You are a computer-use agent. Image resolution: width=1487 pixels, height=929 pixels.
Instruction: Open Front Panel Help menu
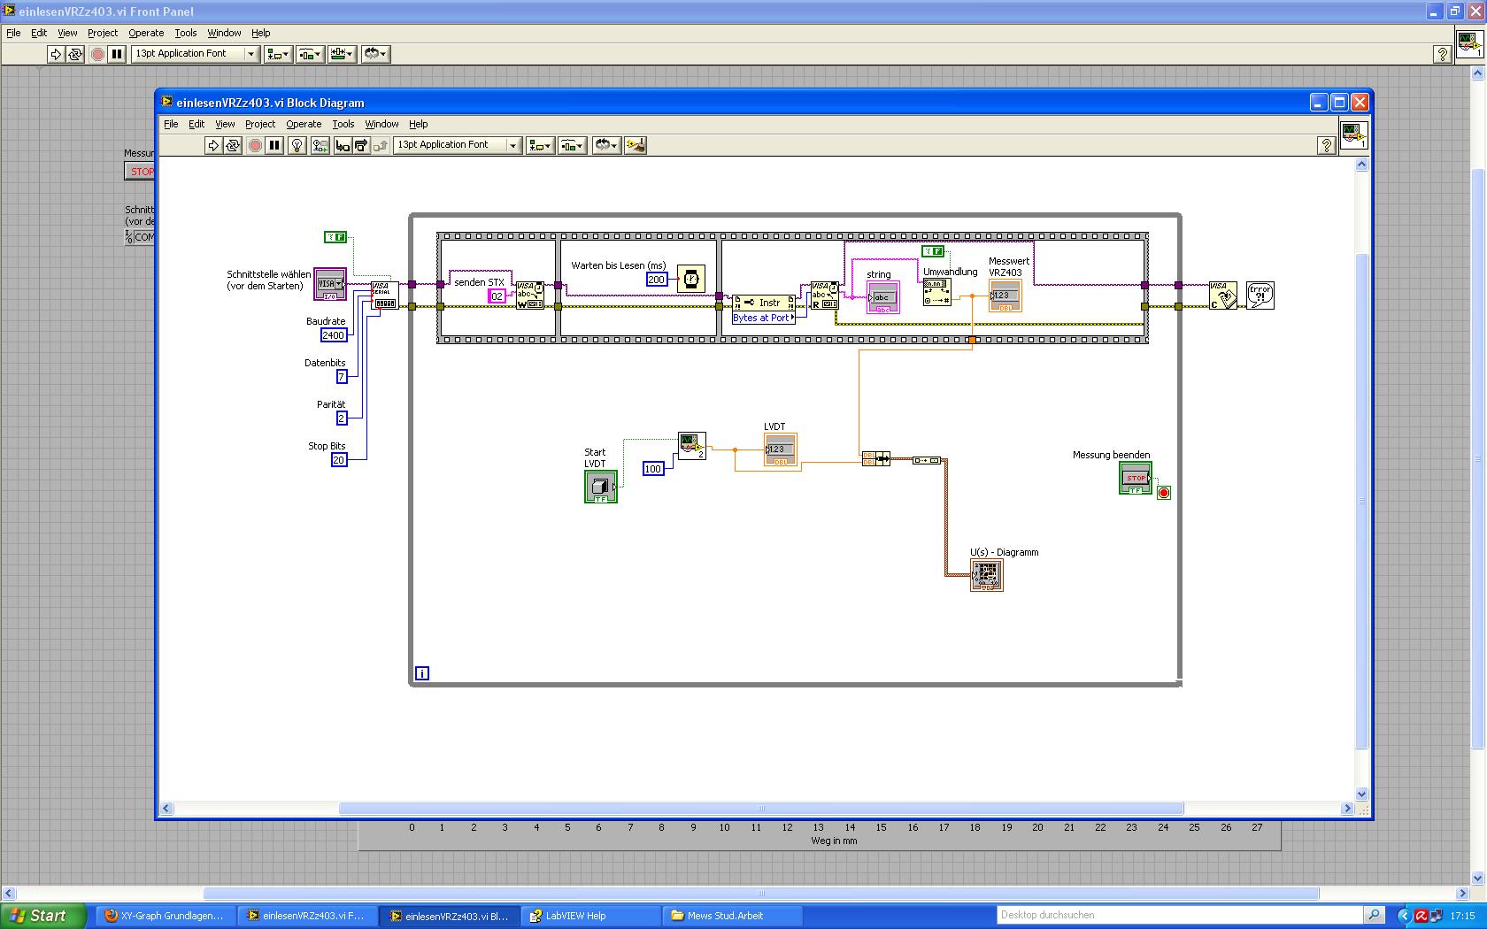[260, 33]
